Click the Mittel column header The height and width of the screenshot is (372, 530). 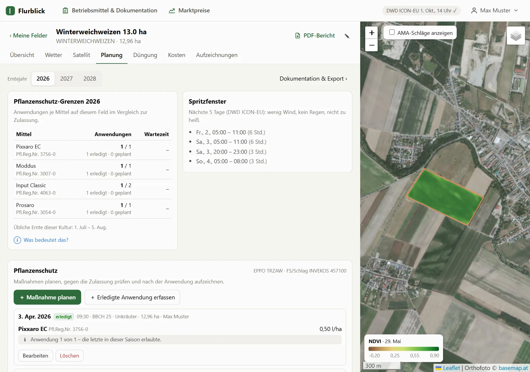24,134
